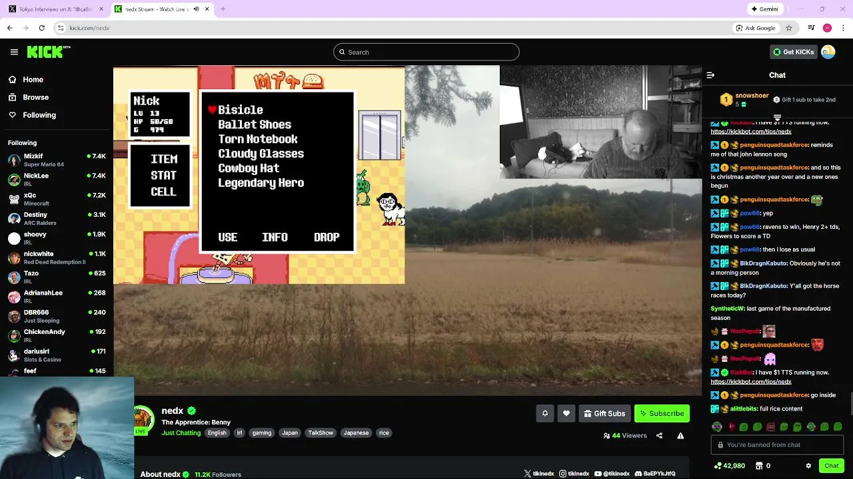
Task: Open Chrome profile avatar
Action: pyautogui.click(x=827, y=28)
